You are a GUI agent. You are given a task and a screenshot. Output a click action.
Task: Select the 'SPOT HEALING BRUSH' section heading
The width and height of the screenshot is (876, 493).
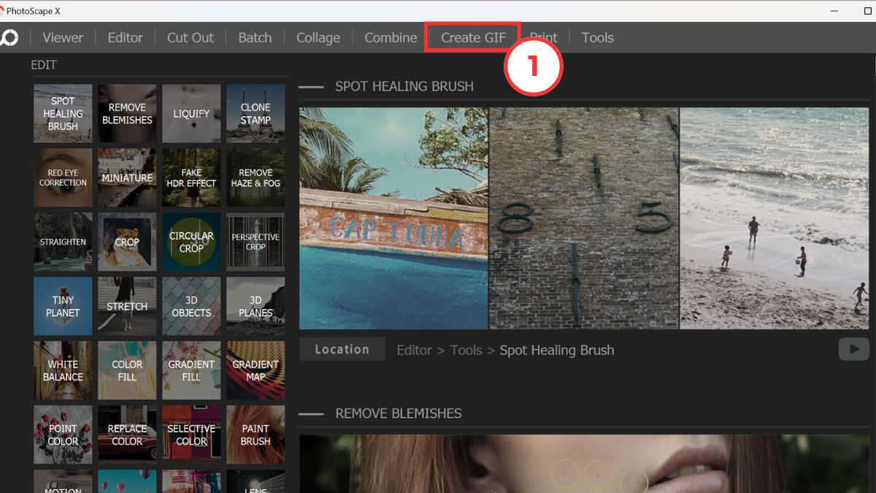(x=404, y=86)
